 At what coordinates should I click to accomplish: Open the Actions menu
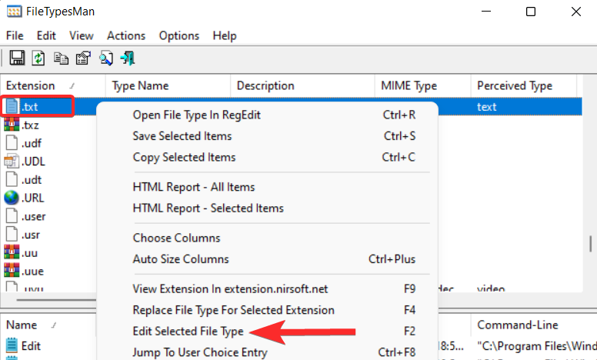(125, 35)
